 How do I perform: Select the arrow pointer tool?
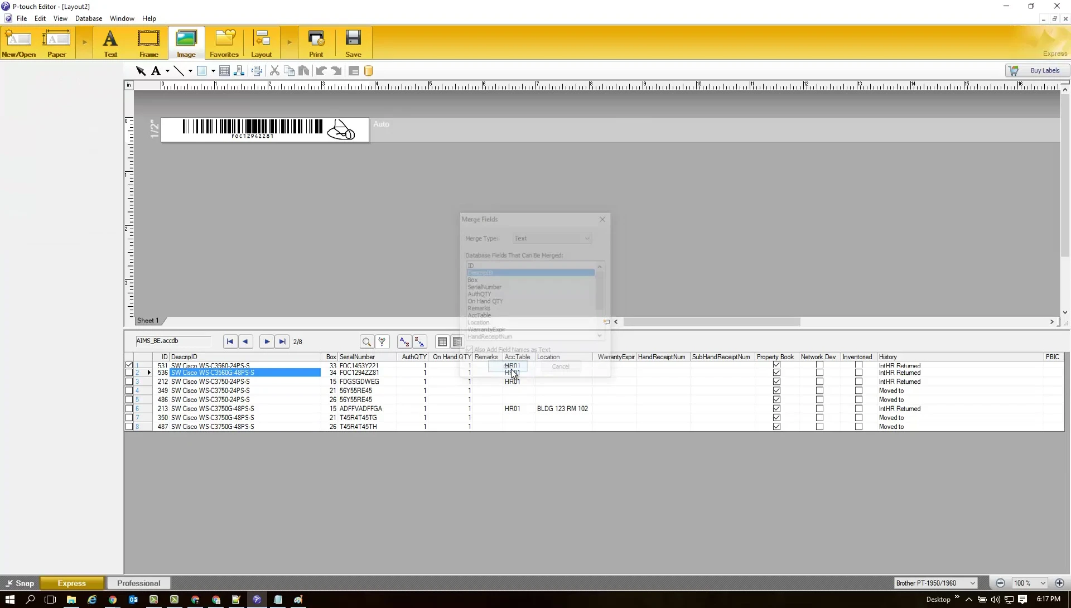click(x=141, y=71)
